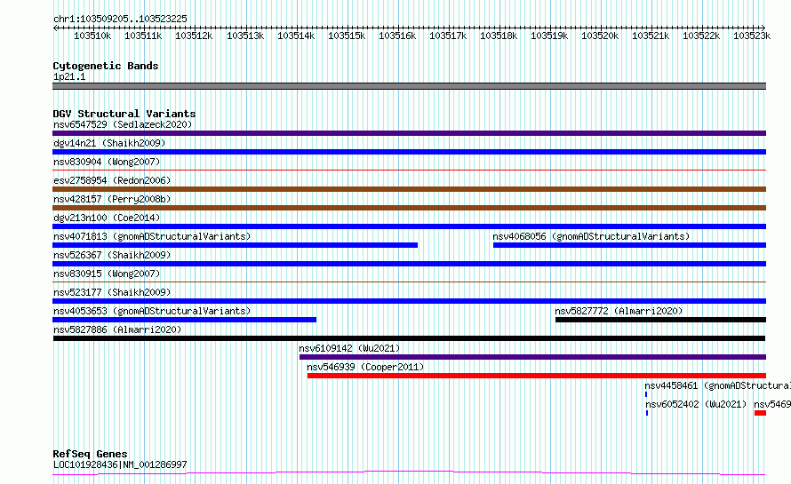Open variant nsv830915 (Wong2007) label
This screenshot has height=484, width=791.
tap(107, 274)
